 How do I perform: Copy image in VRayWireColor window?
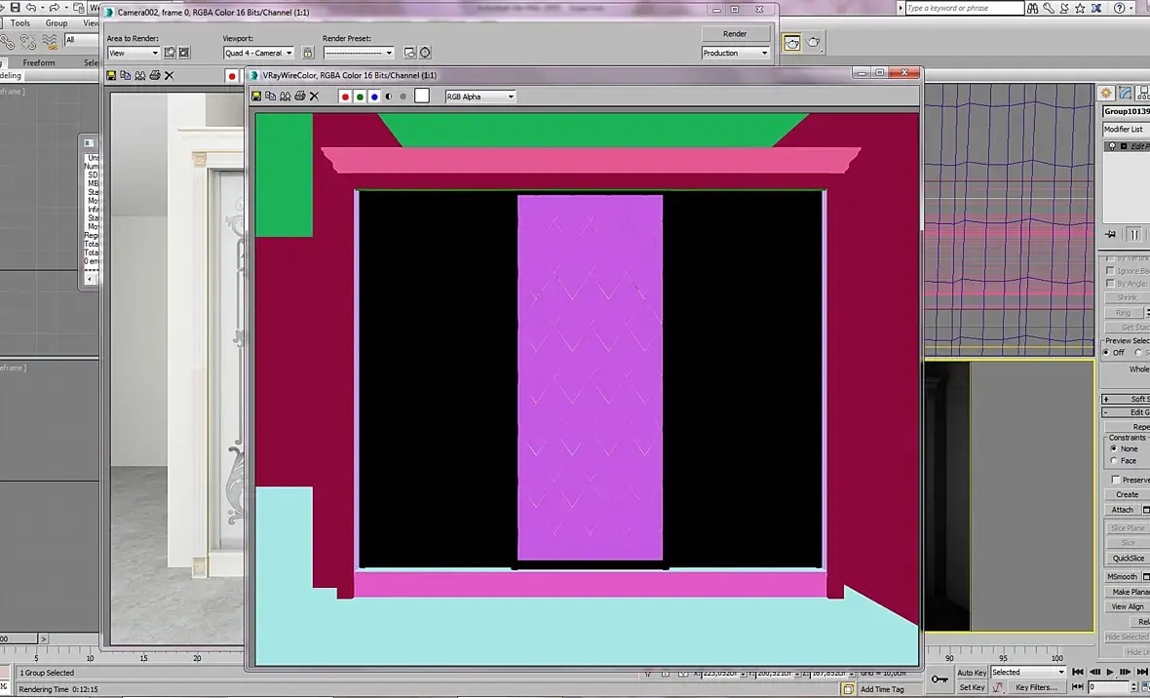pyautogui.click(x=271, y=97)
